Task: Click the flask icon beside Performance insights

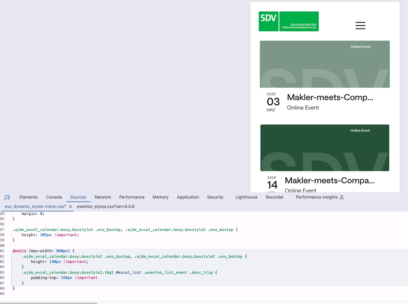Action: [x=342, y=197]
